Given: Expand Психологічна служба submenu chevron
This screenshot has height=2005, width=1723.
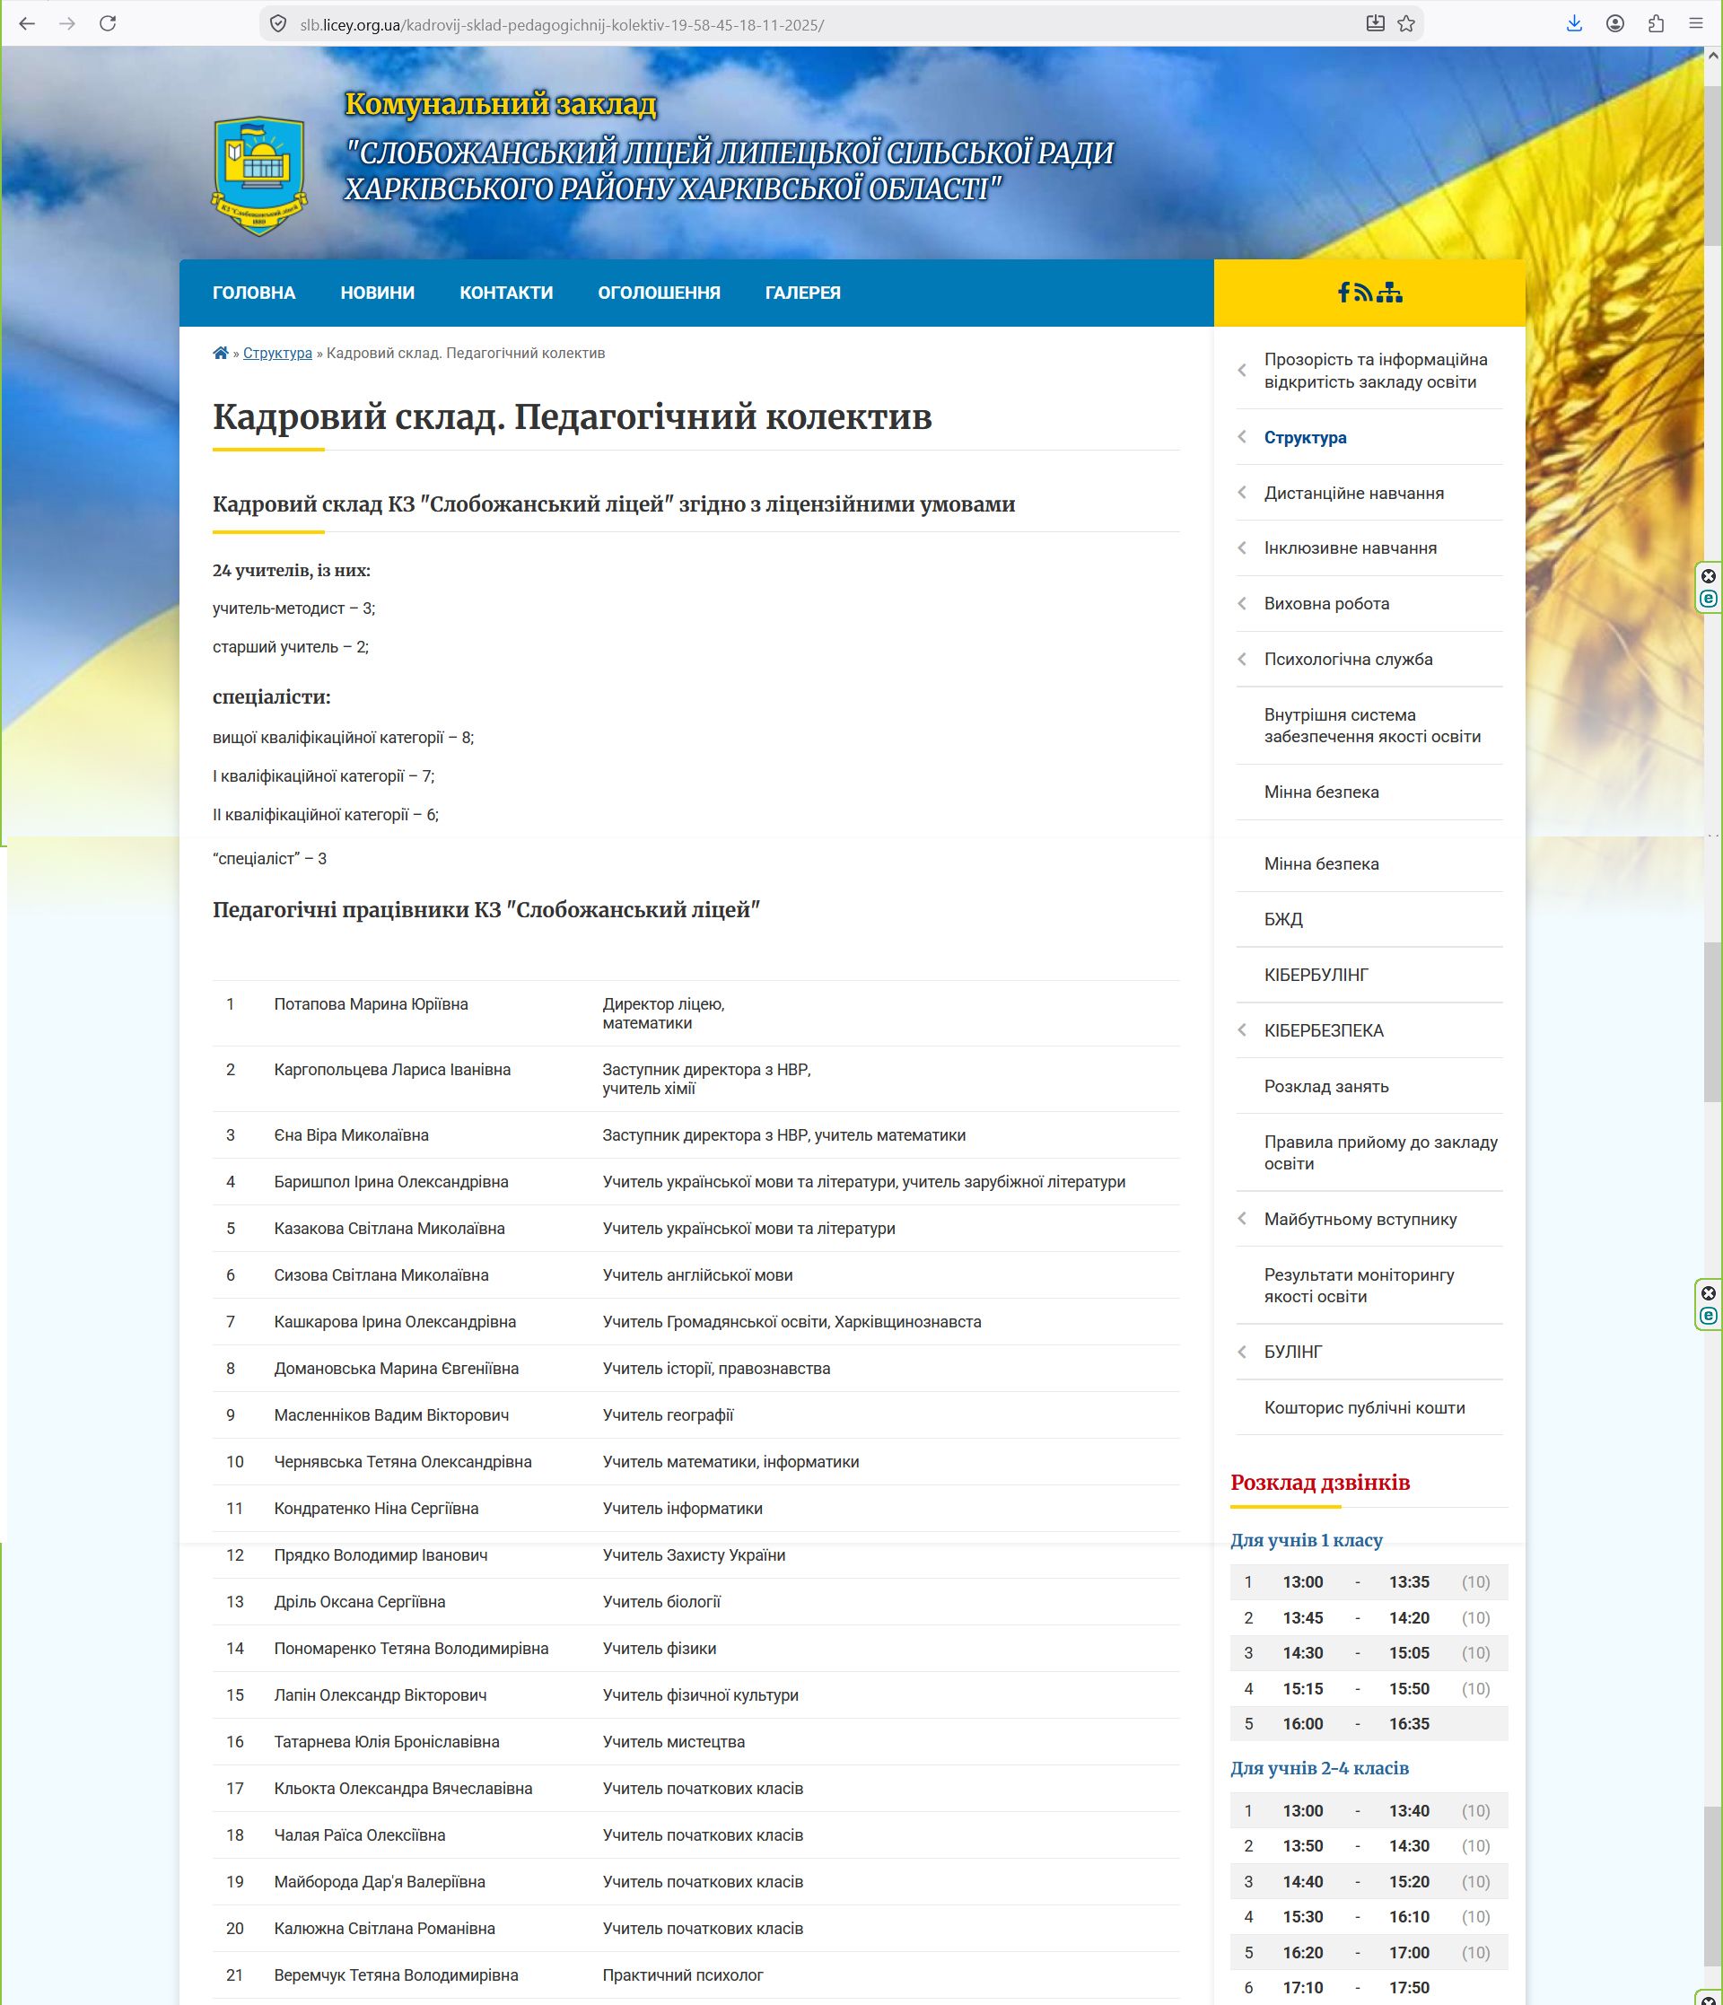Looking at the screenshot, I should pos(1242,659).
